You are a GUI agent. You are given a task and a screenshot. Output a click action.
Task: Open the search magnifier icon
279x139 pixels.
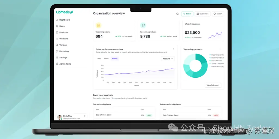[x=177, y=14]
